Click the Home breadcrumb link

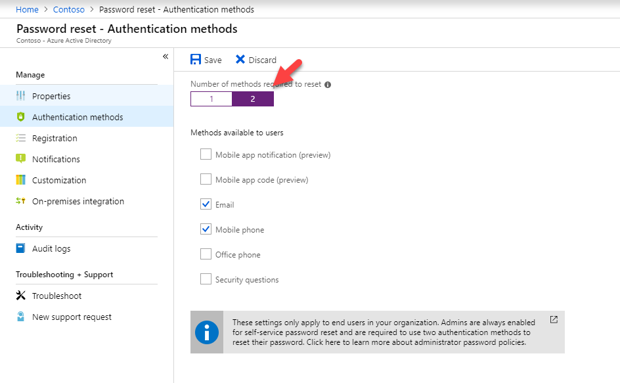(28, 9)
